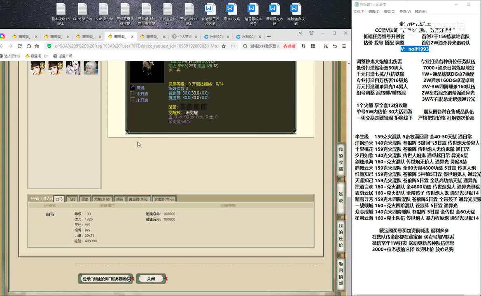Go forward in the browser
Image resolution: width=481 pixels, height=296 pixels.
click(10, 46)
